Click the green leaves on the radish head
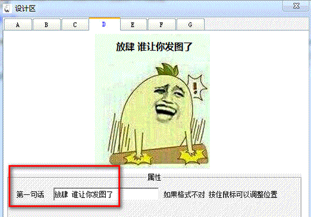This screenshot has width=311, height=217. tap(167, 70)
